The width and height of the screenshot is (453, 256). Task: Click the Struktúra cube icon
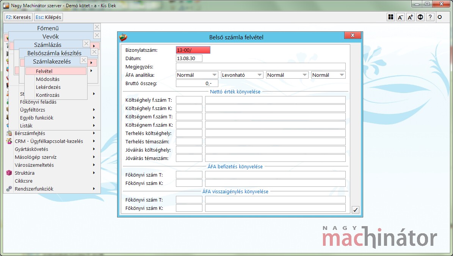pyautogui.click(x=9, y=173)
